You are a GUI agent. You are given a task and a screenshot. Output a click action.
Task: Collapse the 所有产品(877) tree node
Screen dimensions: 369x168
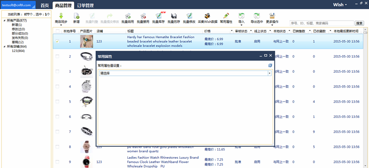coord(5,21)
